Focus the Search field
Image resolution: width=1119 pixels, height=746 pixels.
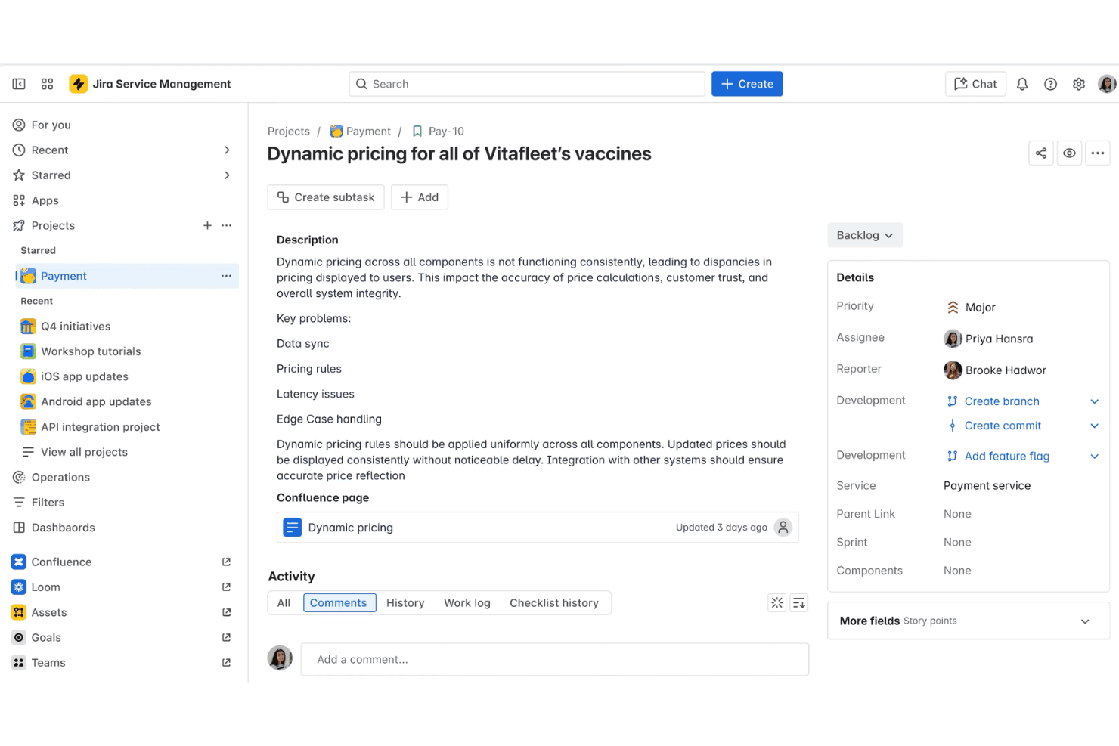click(527, 84)
